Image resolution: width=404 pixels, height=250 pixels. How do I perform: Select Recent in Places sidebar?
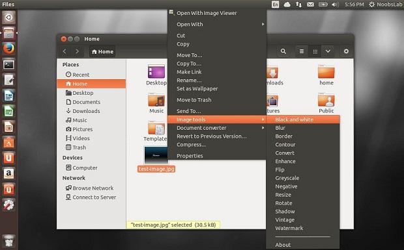point(91,75)
